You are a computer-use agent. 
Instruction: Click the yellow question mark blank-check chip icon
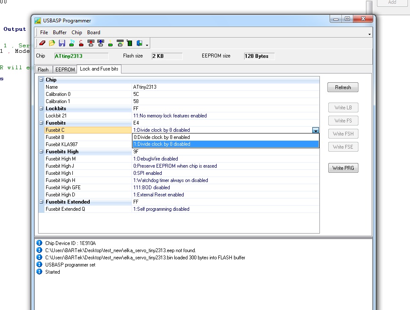click(110, 43)
